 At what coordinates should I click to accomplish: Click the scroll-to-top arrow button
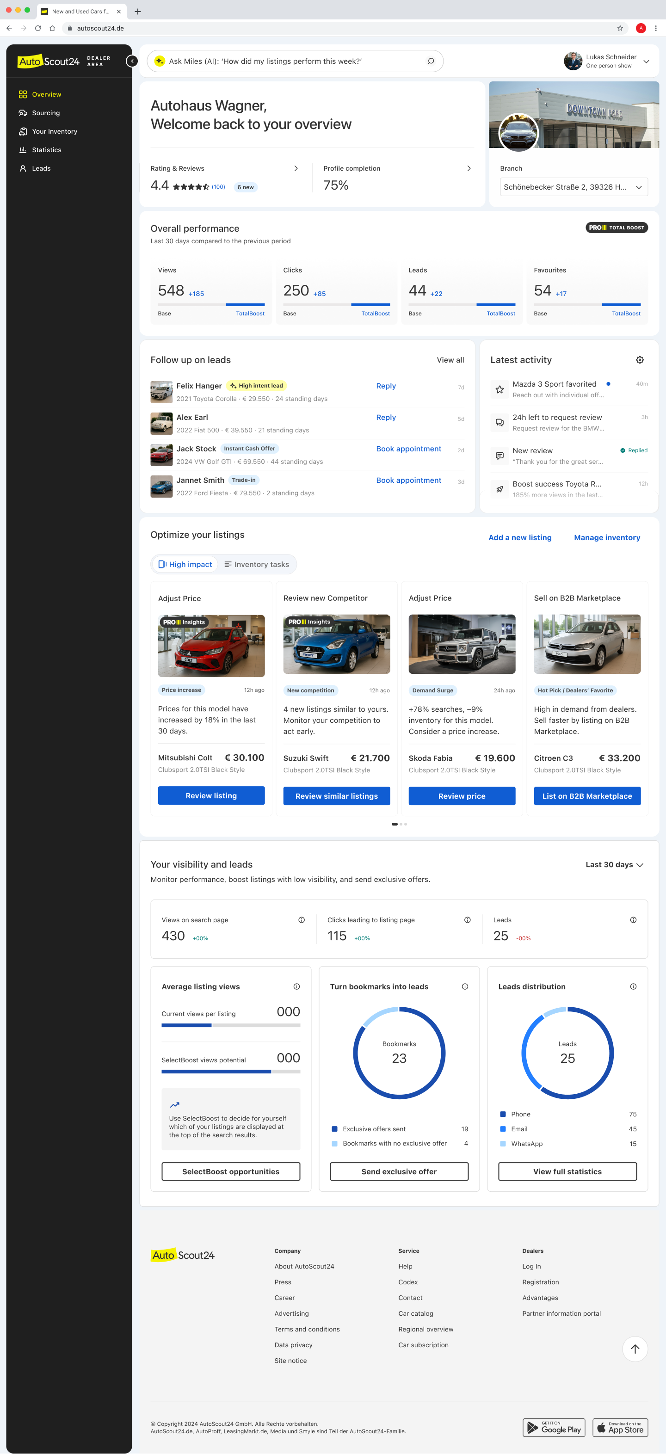(x=635, y=1349)
